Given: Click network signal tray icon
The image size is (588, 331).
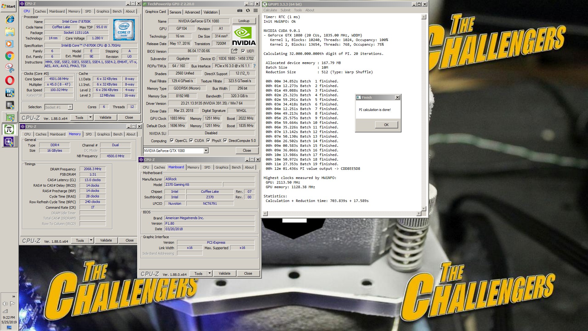Looking at the screenshot, I should click(5, 311).
